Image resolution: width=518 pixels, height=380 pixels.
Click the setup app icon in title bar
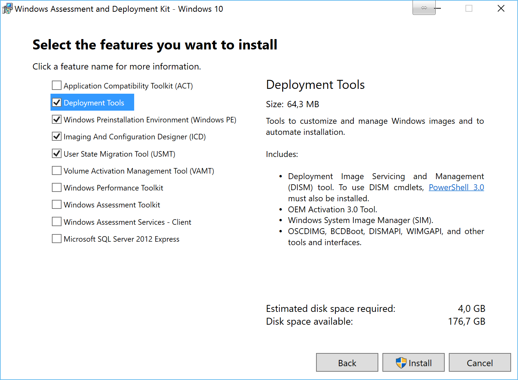click(7, 9)
